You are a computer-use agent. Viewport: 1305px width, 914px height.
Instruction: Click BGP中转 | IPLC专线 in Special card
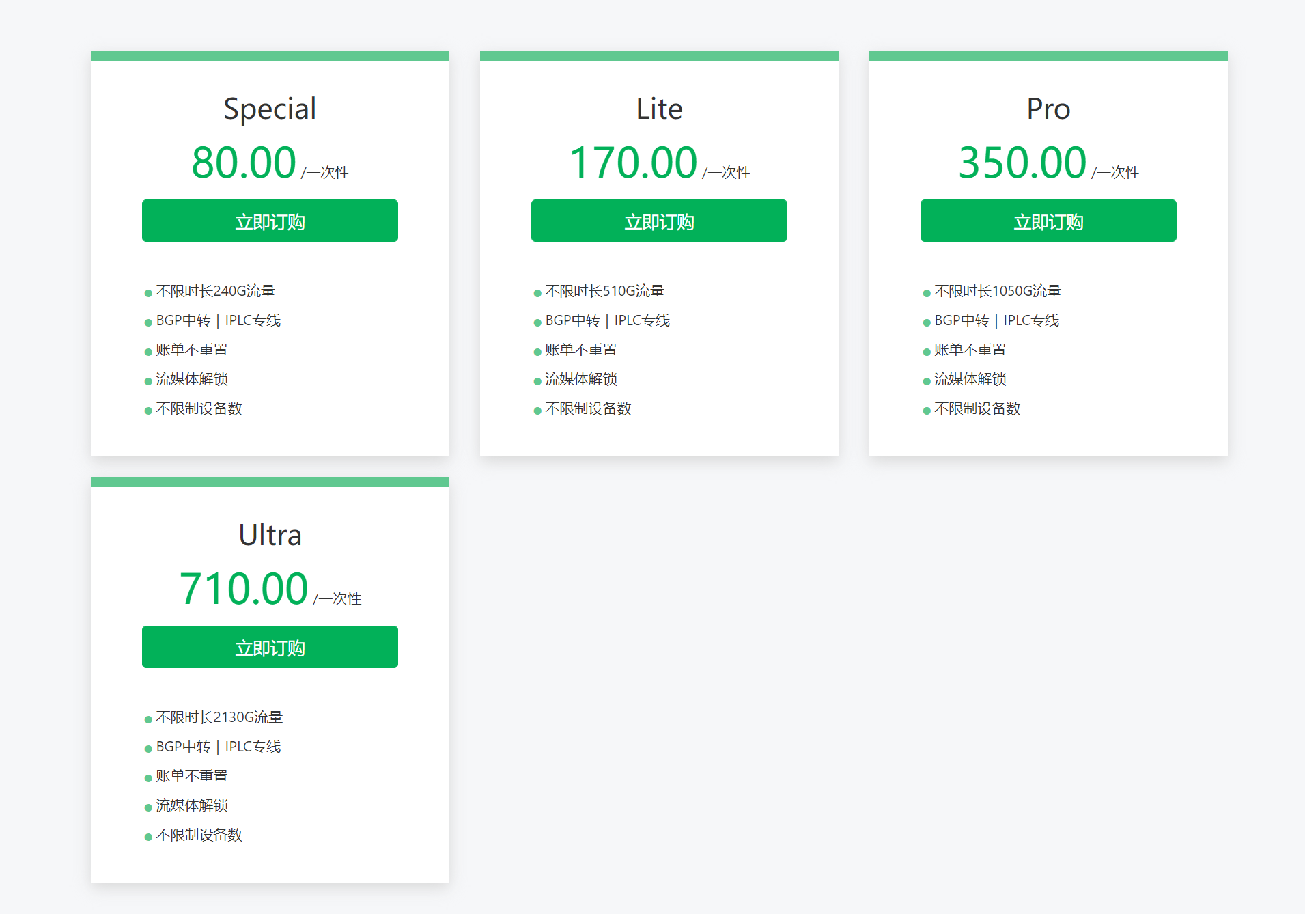[x=219, y=320]
